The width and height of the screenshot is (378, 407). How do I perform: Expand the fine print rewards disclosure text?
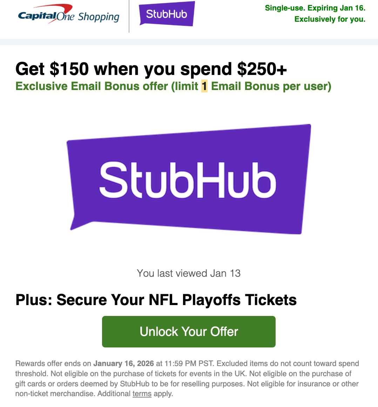[187, 378]
